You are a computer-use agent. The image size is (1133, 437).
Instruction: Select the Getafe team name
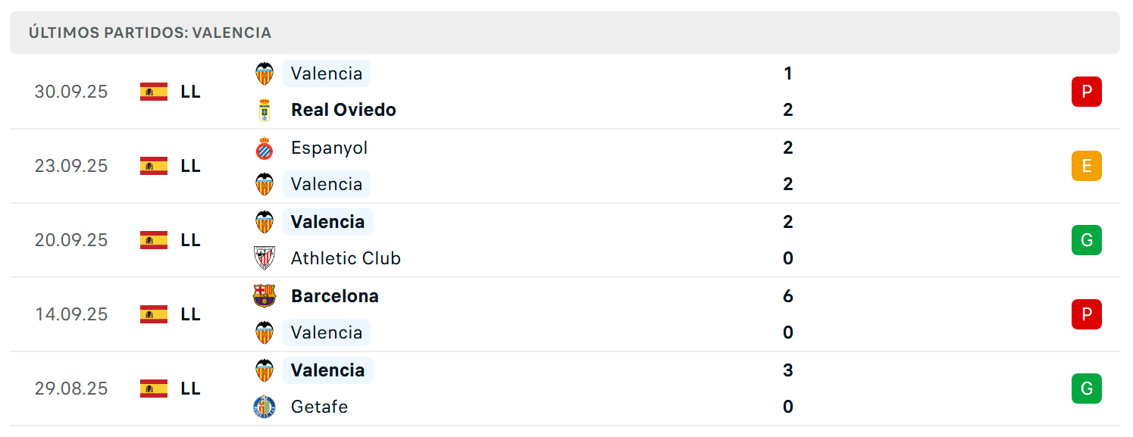coord(320,407)
